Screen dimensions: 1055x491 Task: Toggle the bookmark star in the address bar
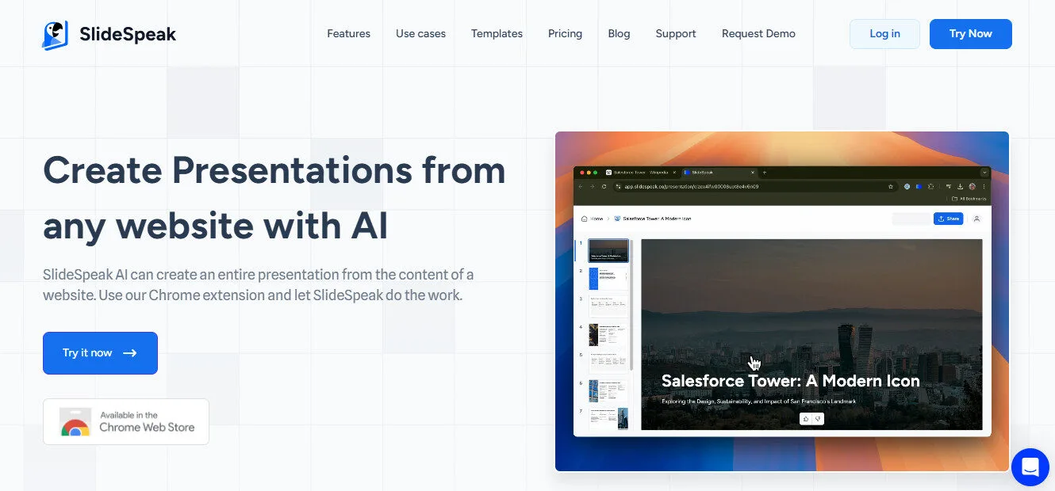(x=891, y=186)
